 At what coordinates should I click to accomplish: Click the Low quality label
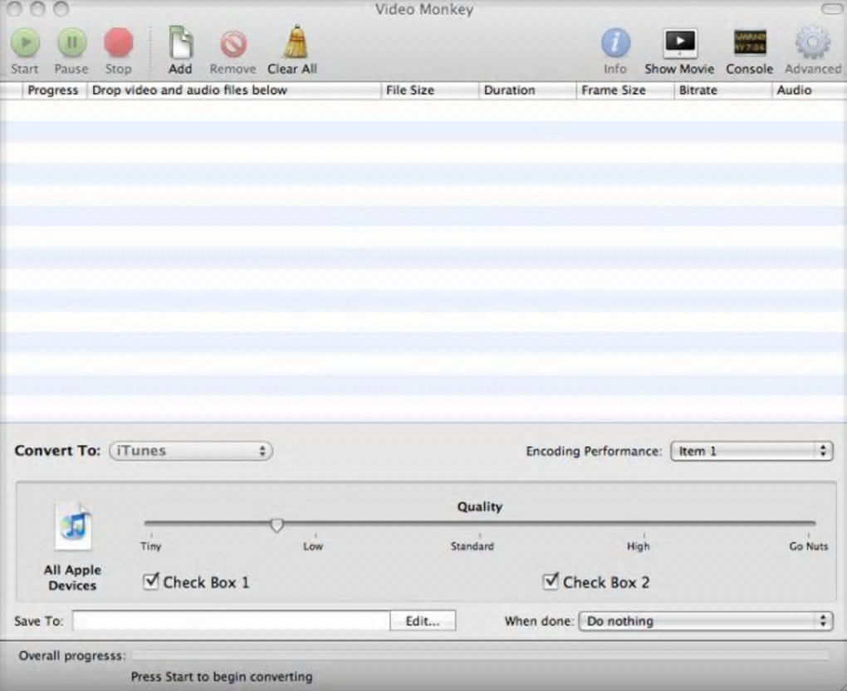313,546
